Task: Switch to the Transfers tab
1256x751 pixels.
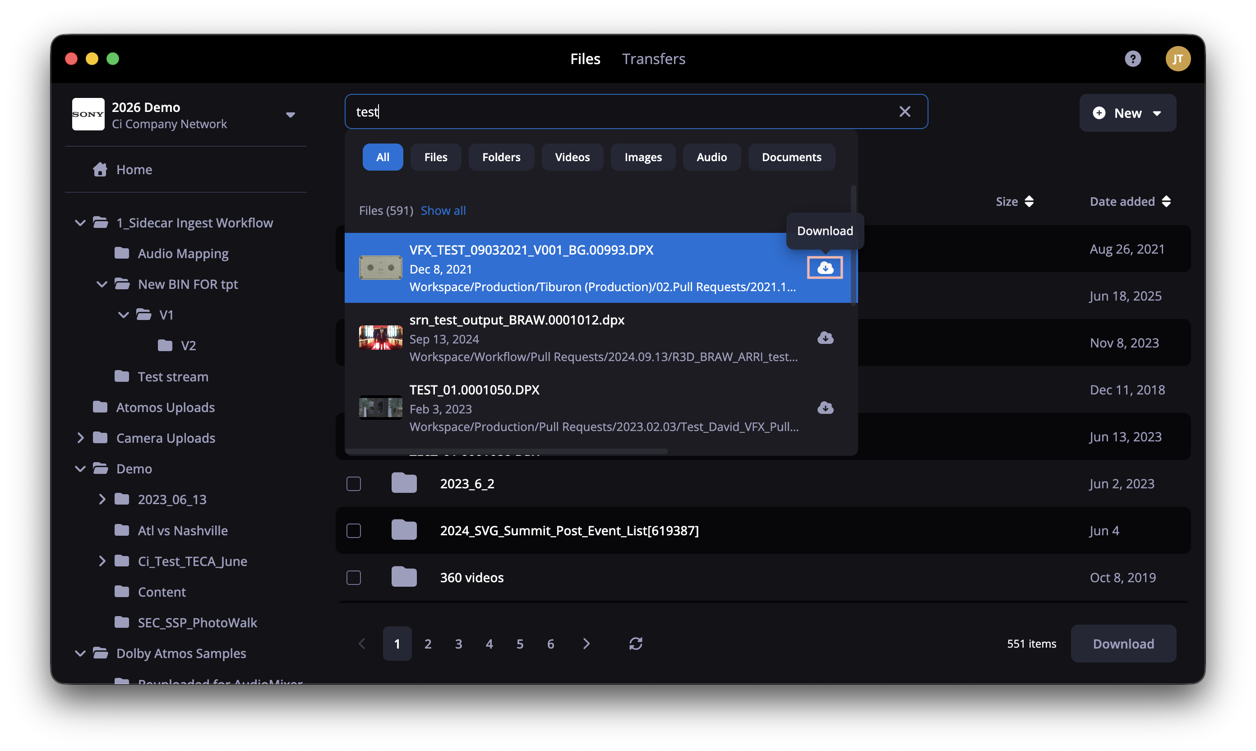Action: click(x=654, y=59)
